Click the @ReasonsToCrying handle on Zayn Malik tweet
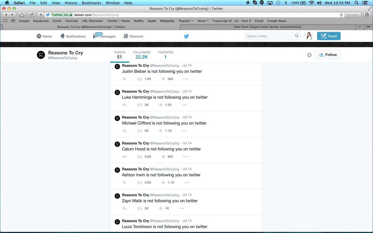 click(x=164, y=195)
